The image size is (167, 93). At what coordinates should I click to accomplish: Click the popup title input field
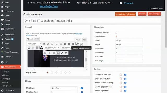tap(92, 21)
